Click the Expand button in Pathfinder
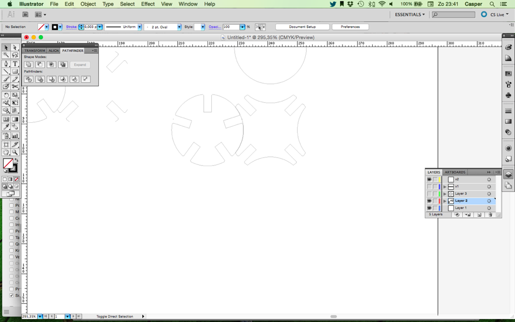The height and width of the screenshot is (322, 515). tap(80, 65)
